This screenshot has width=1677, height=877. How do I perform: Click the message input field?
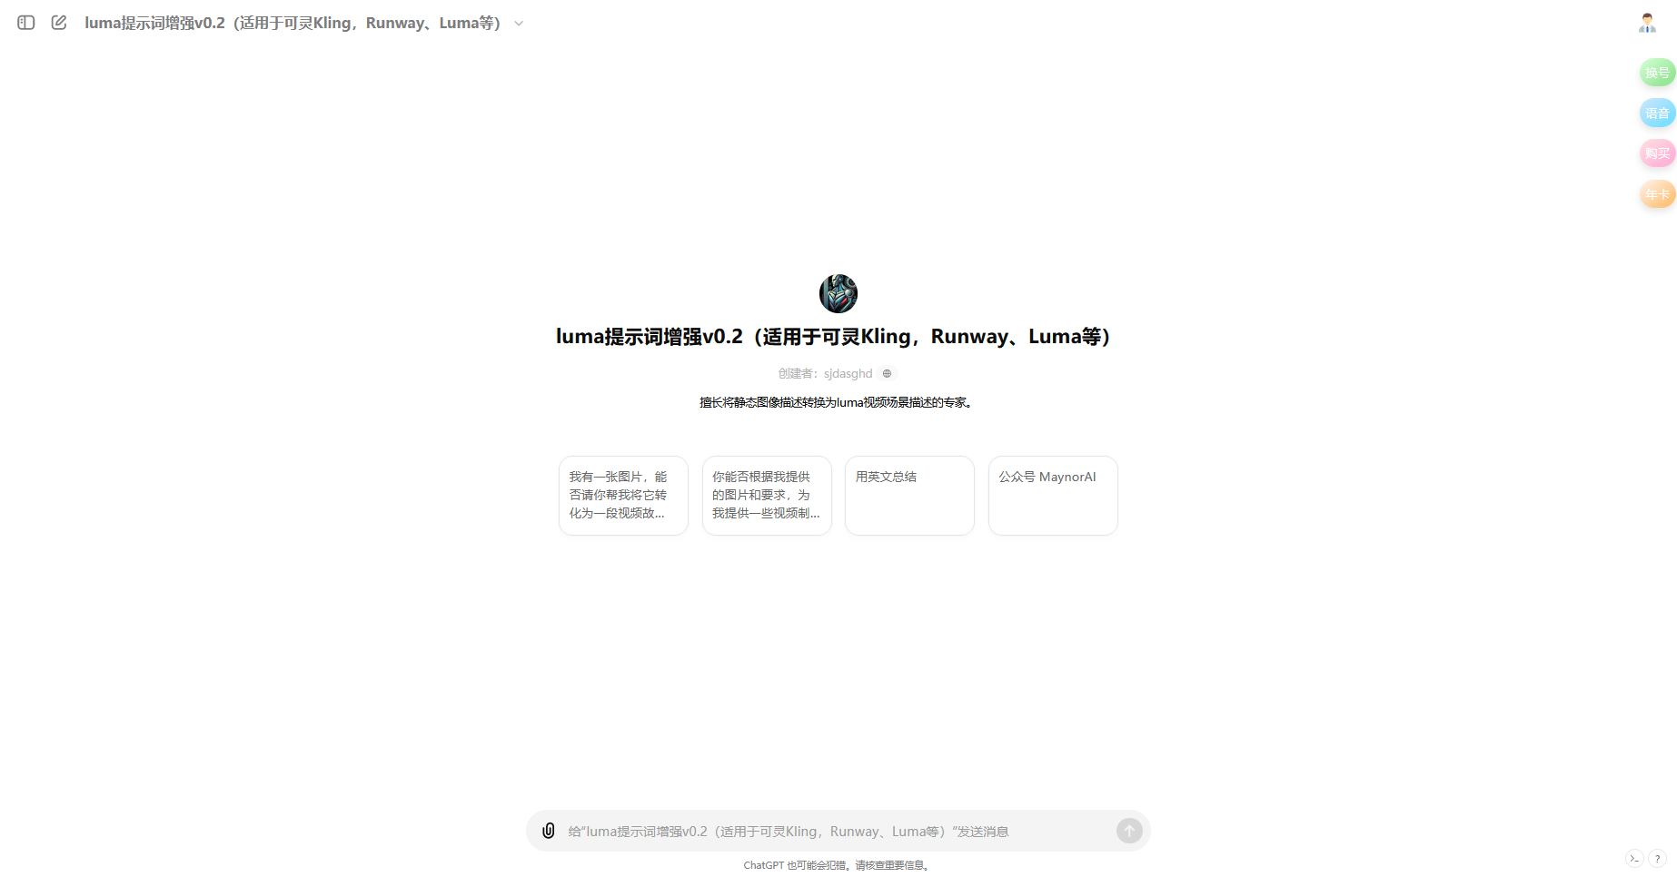pyautogui.click(x=818, y=831)
